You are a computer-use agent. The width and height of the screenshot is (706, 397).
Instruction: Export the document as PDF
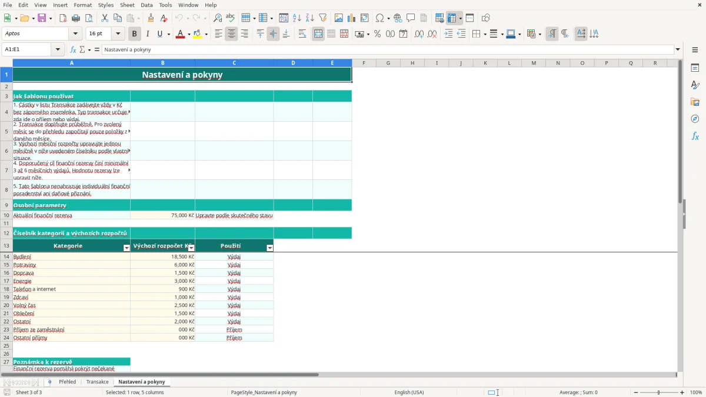click(63, 18)
